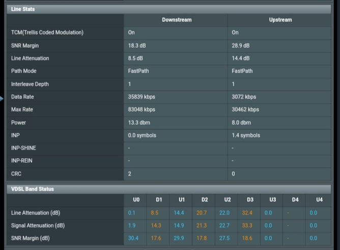Click the INP upstream value 1.4 symbols
The height and width of the screenshot is (250, 340).
246,135
